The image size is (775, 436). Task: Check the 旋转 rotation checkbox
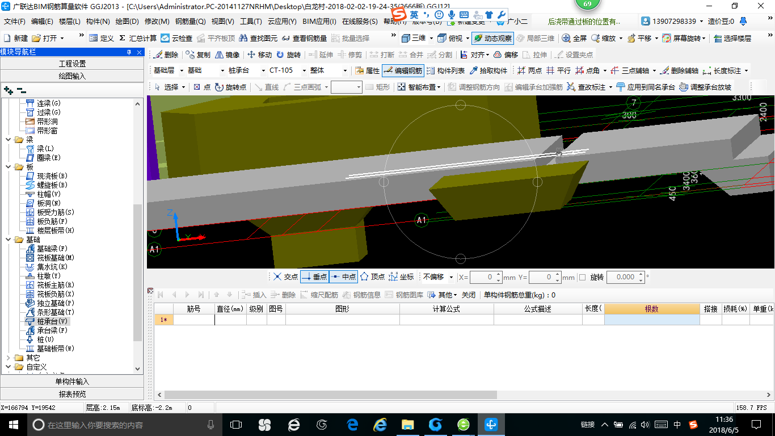582,277
